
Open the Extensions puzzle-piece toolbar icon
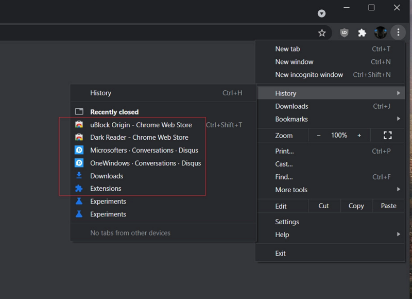point(362,32)
